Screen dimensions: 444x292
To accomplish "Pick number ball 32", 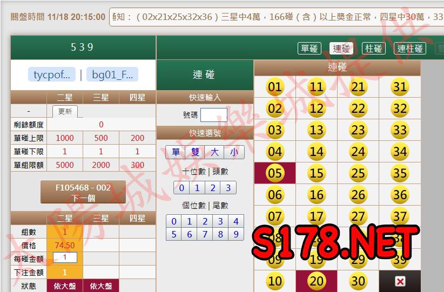I will (x=400, y=108).
